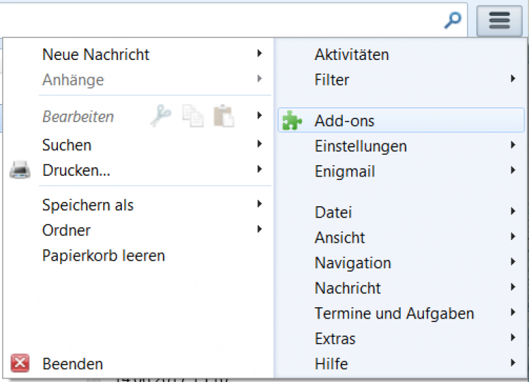Viewport: 529px width, 382px height.
Task: Click the search magnifier icon
Action: point(452,20)
